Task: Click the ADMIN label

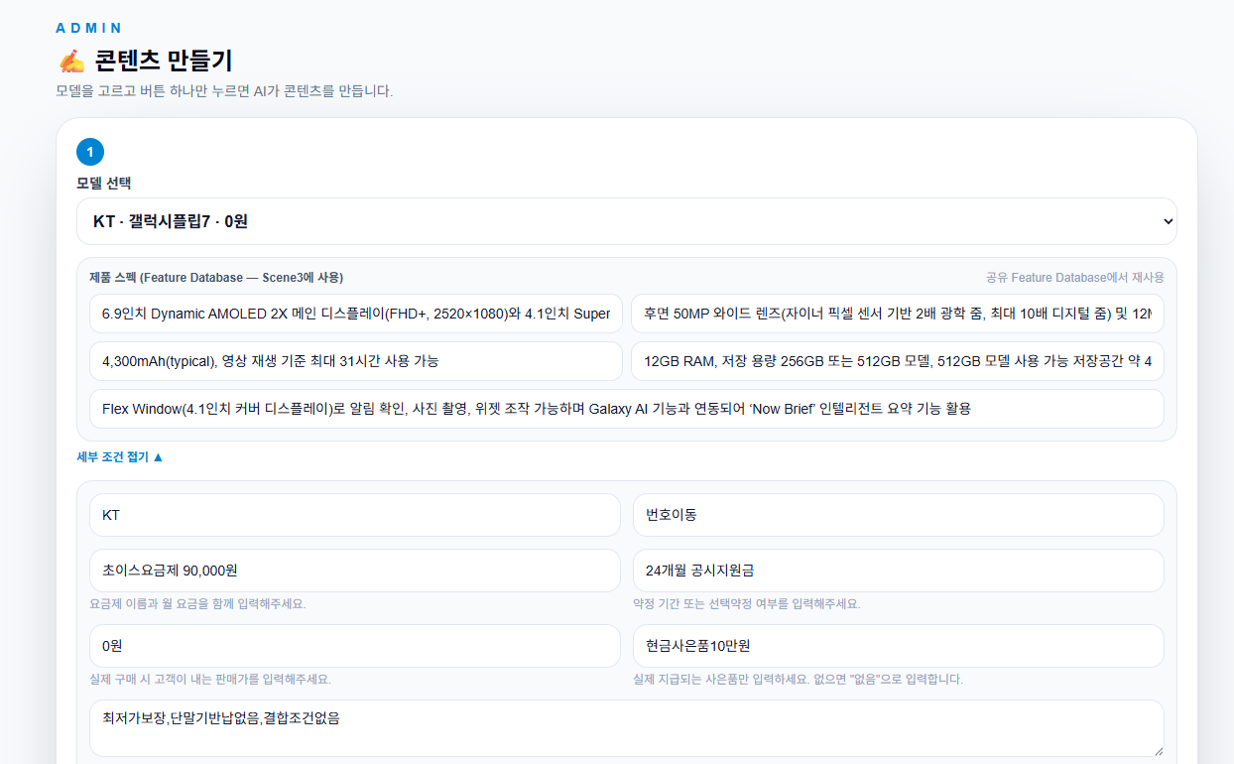Action: pos(90,28)
